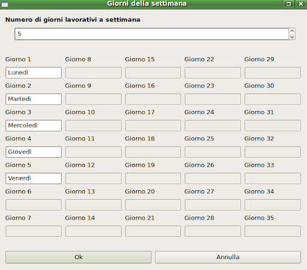
Task: Click the empty Giorno 35 field
Action: click(273, 231)
